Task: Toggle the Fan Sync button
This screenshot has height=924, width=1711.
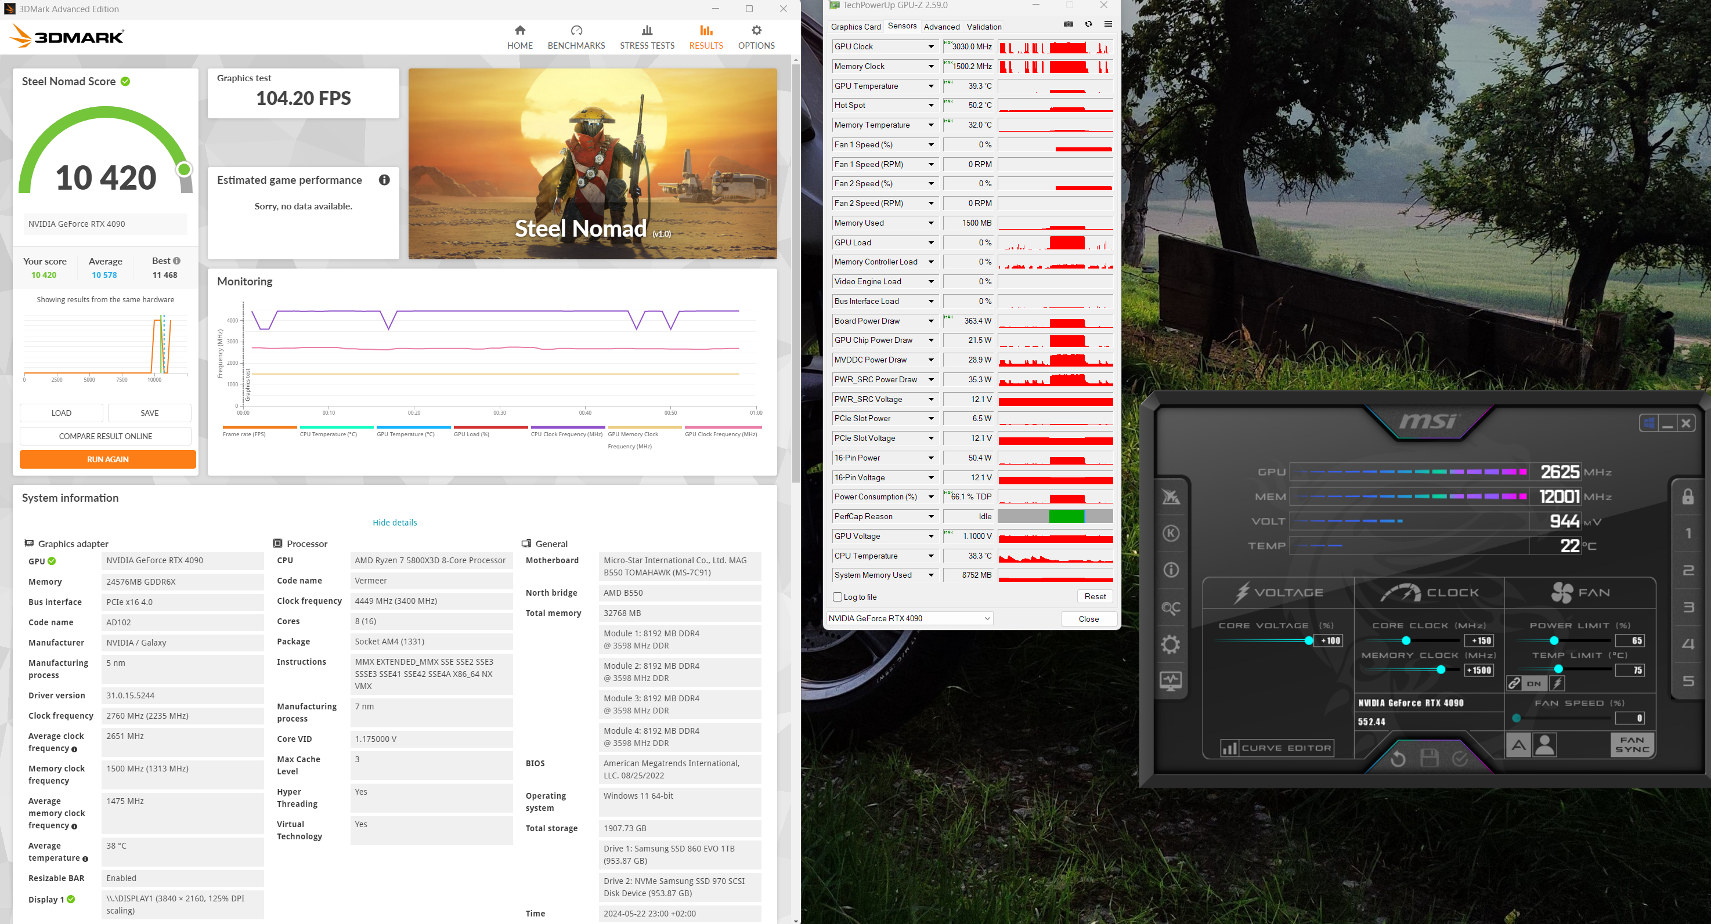Action: tap(1632, 744)
